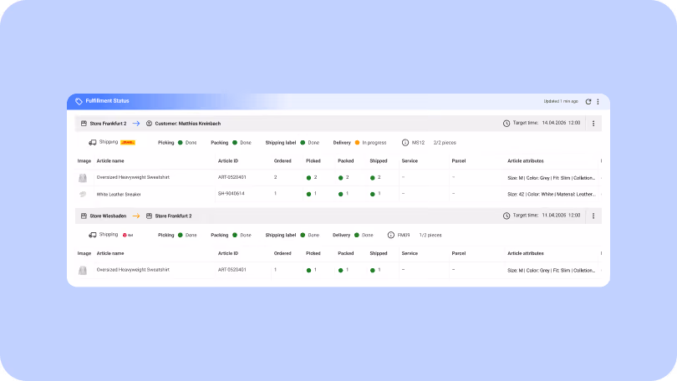
Task: Click the M812 reference text
Action: click(x=419, y=142)
